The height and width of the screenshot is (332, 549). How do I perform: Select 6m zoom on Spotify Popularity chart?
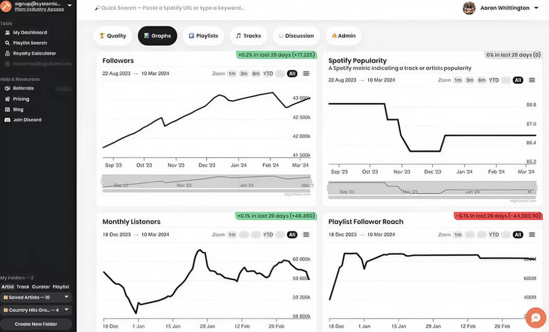pyautogui.click(x=481, y=80)
